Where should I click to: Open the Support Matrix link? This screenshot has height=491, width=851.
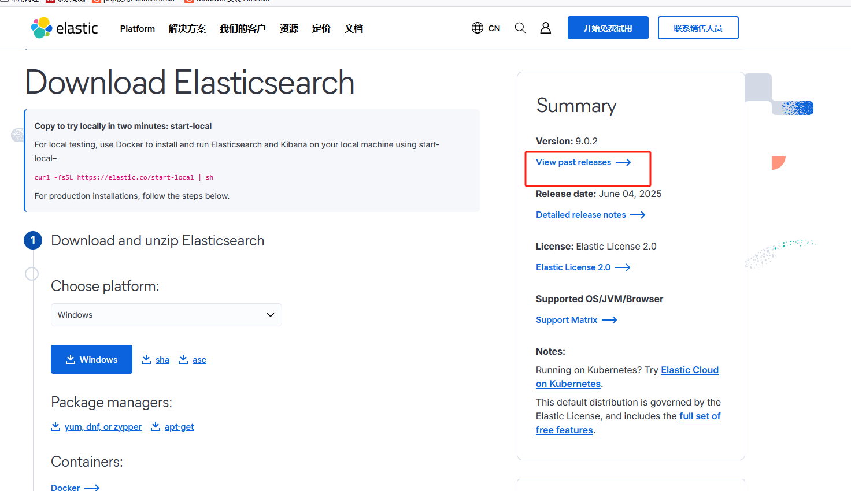[567, 319]
